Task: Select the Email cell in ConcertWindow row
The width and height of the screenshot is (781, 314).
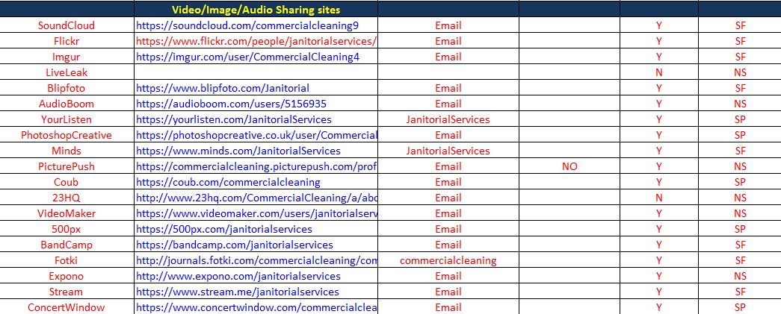Action: [448, 307]
